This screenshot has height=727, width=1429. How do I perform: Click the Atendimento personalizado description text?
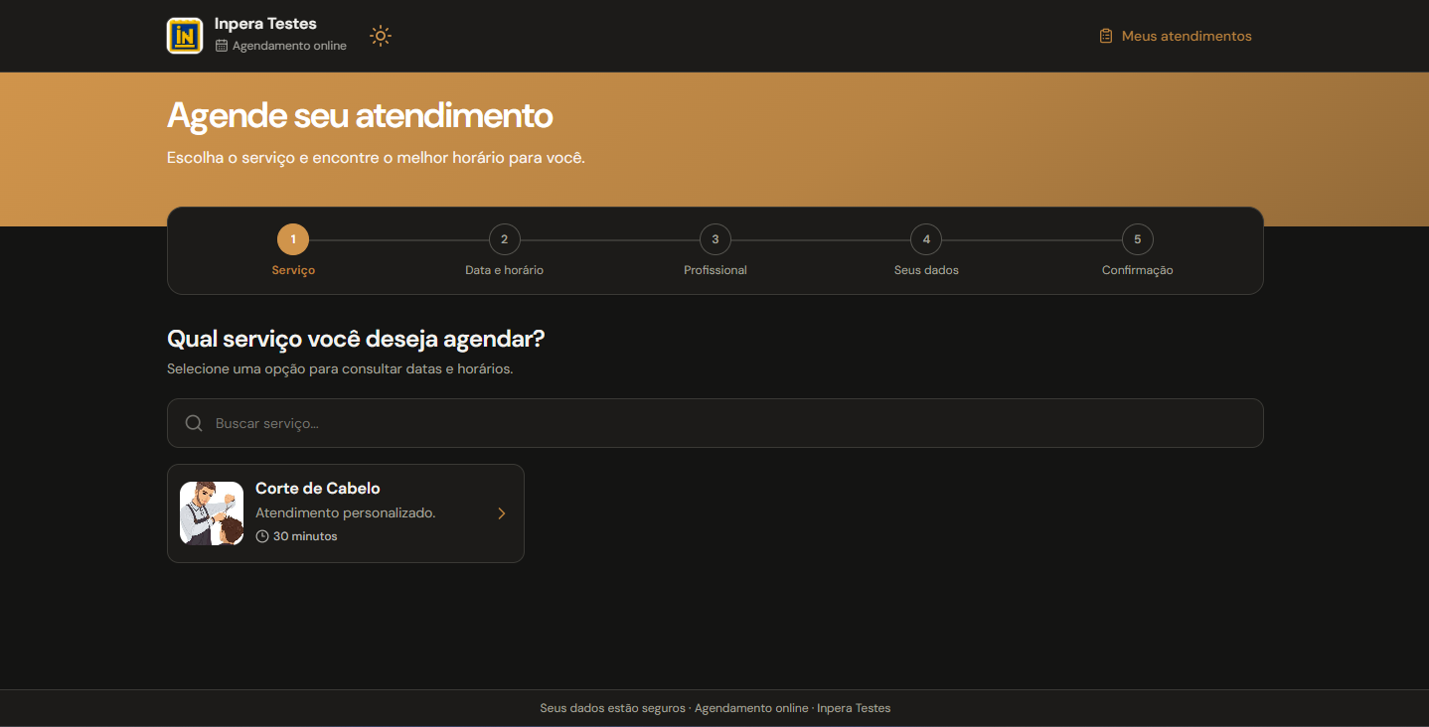[346, 513]
